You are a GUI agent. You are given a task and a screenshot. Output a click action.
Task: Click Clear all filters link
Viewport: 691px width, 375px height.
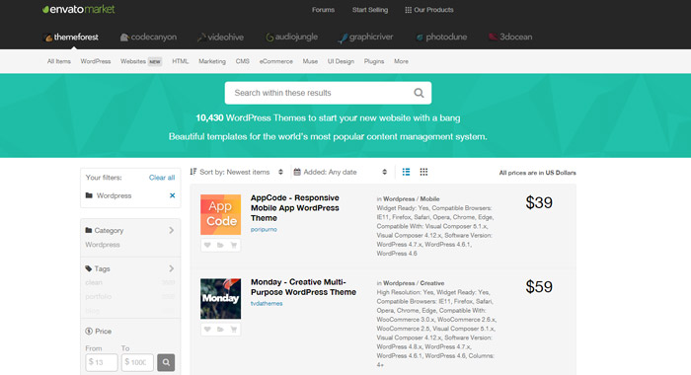pos(162,178)
